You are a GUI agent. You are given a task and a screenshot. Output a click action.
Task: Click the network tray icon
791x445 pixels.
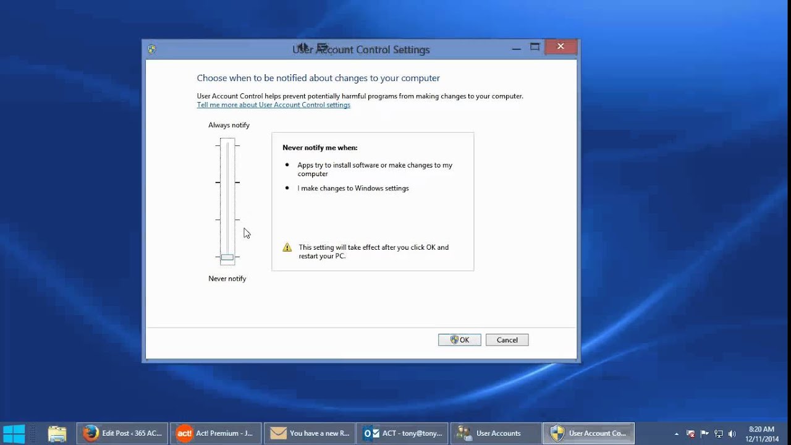click(x=719, y=434)
